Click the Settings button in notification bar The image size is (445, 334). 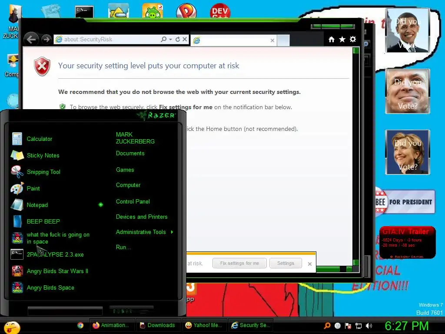[x=286, y=263]
